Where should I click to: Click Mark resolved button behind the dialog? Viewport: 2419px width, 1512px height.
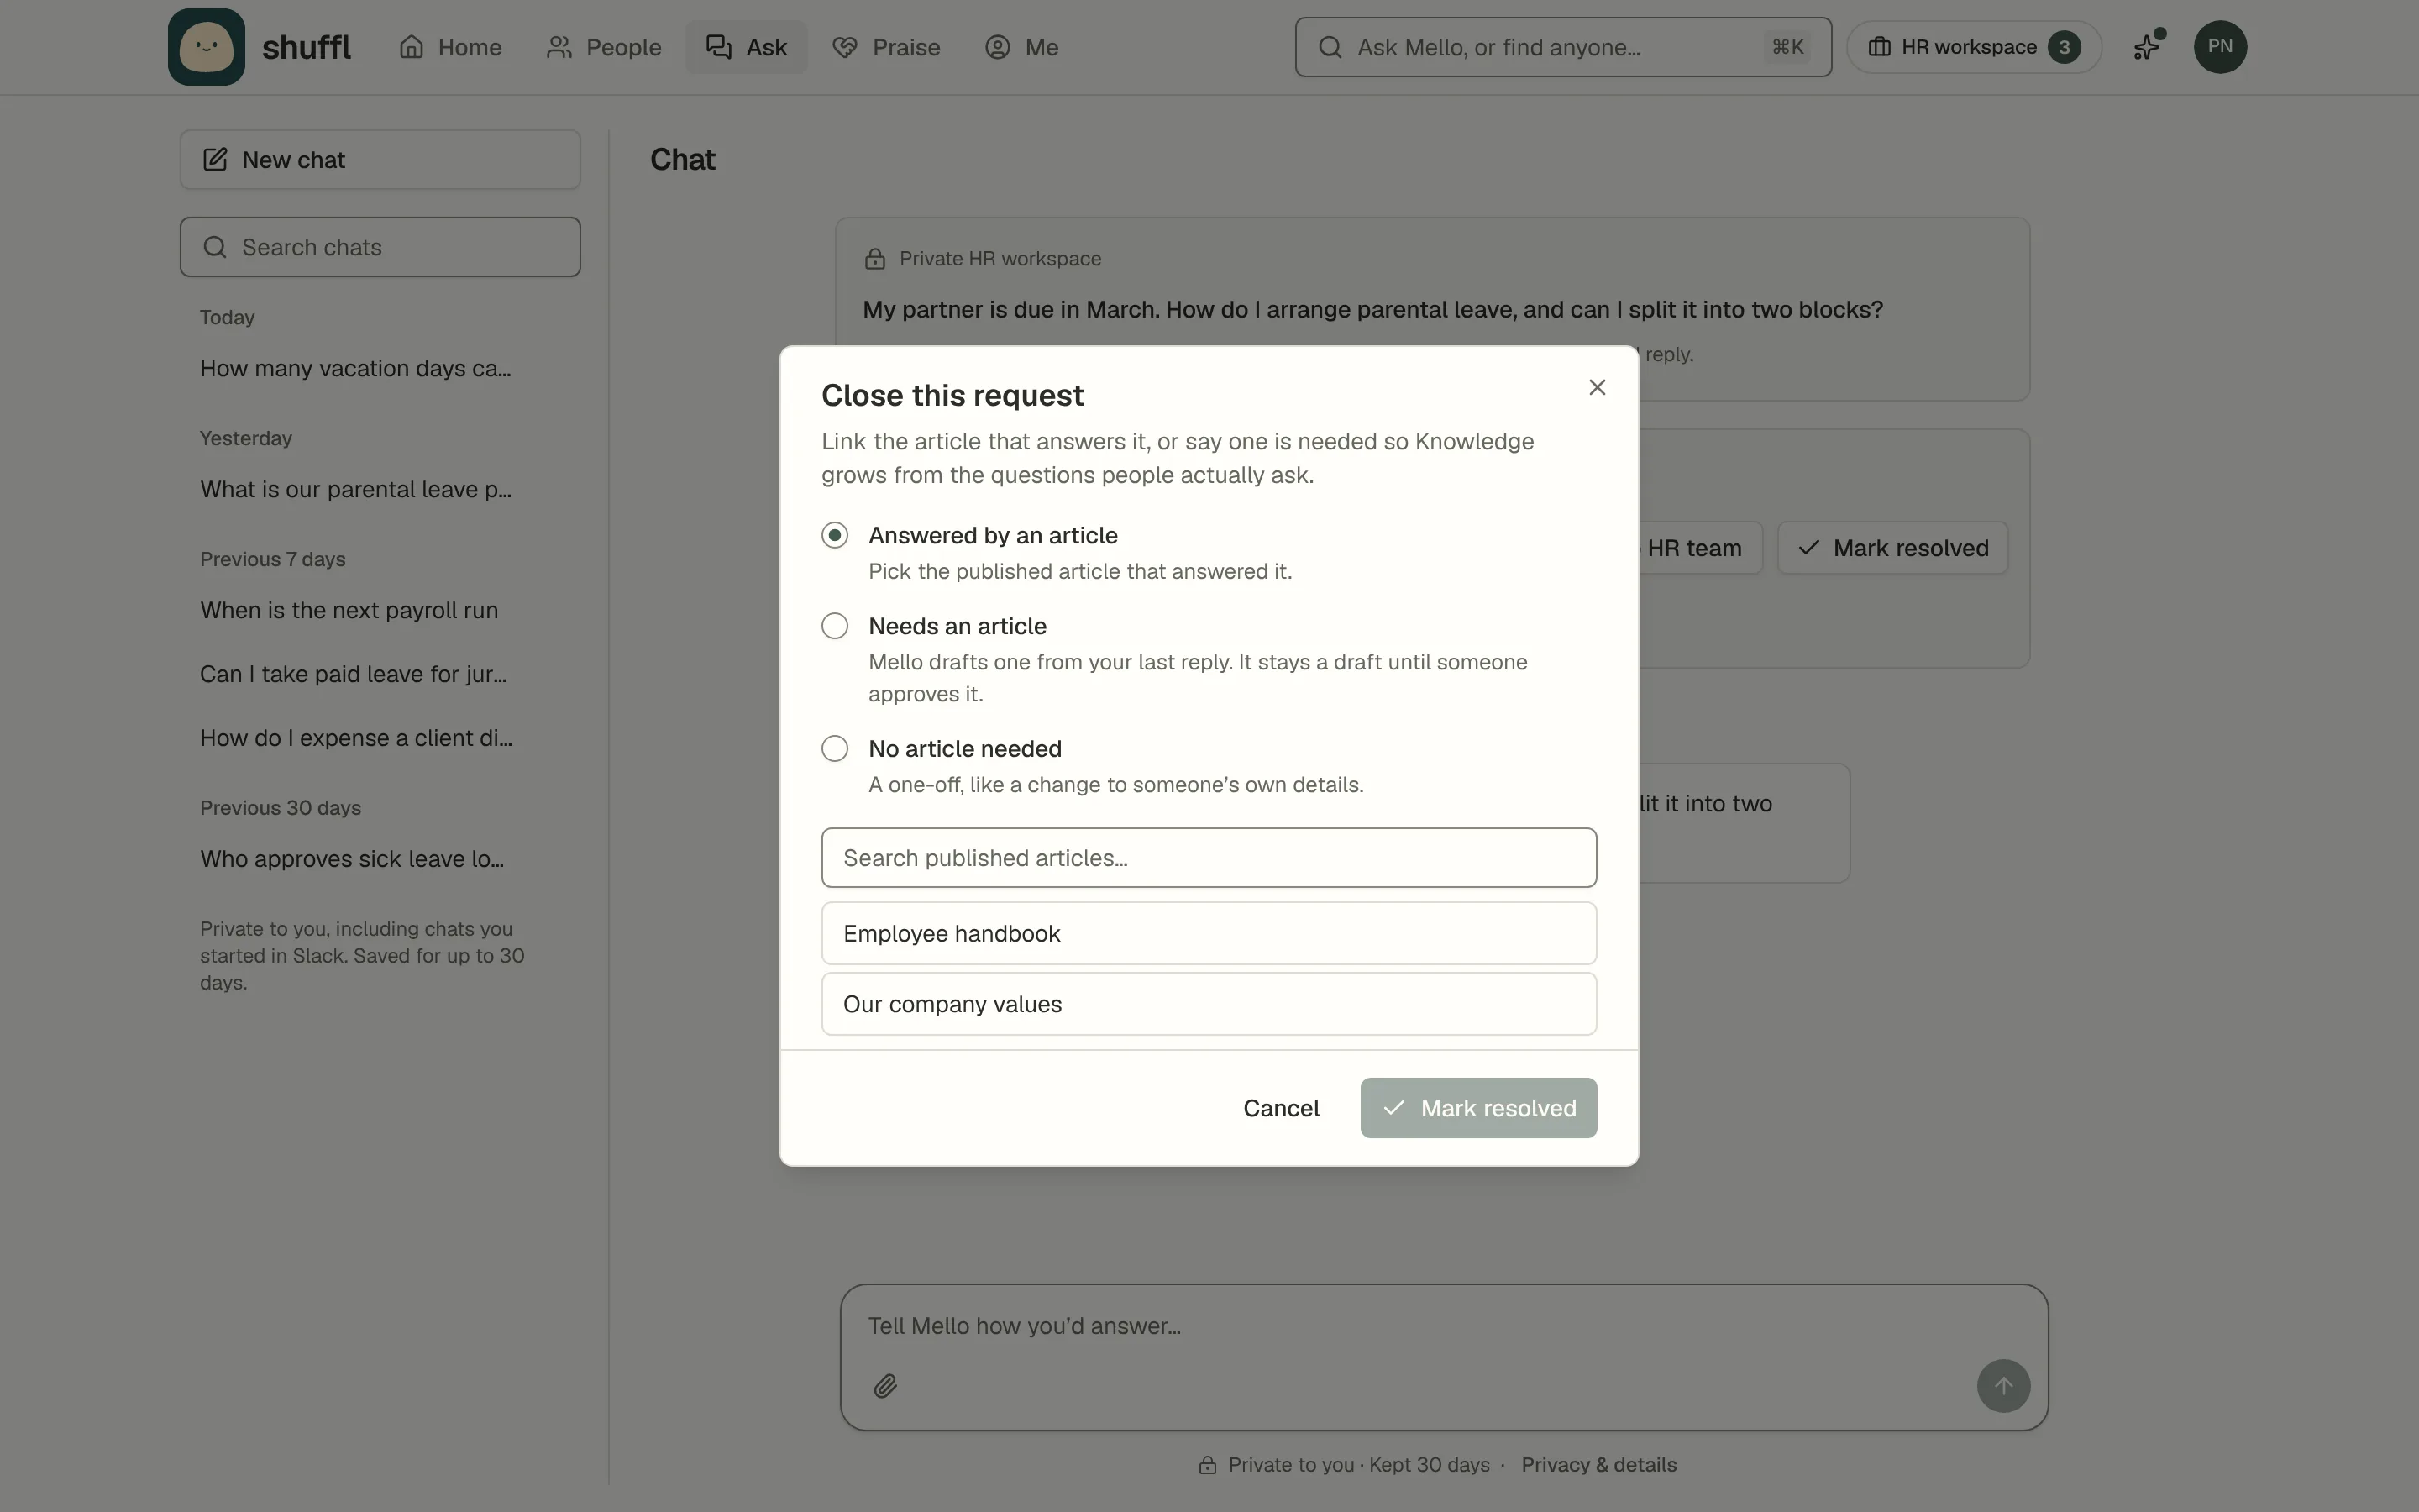click(1892, 548)
